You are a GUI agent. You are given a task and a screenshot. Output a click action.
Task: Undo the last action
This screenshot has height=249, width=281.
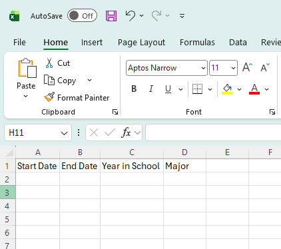[x=130, y=15]
